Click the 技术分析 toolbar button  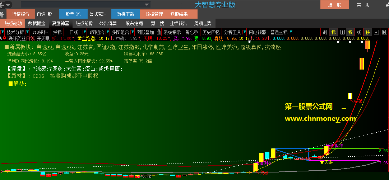(x=15, y=32)
